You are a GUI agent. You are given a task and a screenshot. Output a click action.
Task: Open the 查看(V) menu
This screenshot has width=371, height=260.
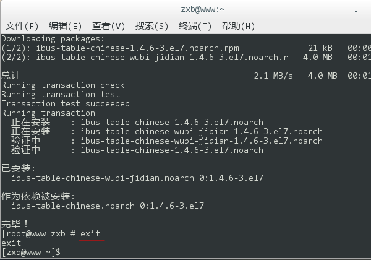click(108, 26)
